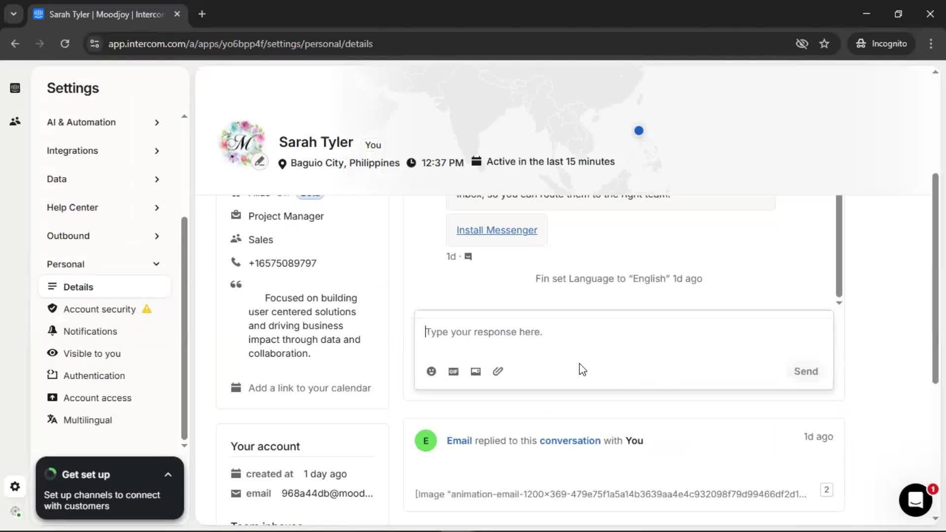Click the Project Manager job title

point(286,216)
